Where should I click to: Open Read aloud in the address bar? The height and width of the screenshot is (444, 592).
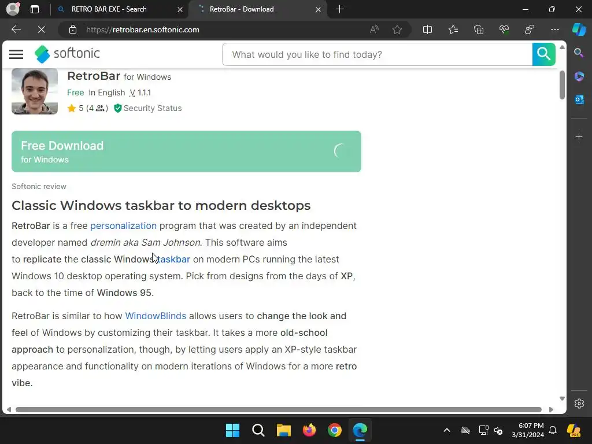(x=374, y=29)
